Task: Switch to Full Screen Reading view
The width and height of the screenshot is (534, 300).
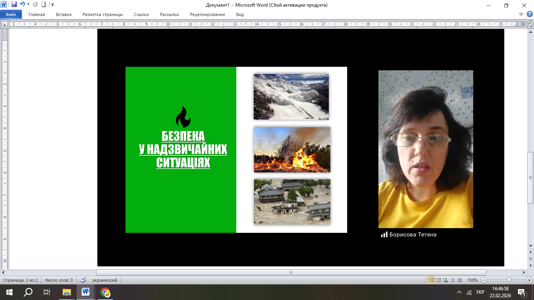Action: click(439, 280)
